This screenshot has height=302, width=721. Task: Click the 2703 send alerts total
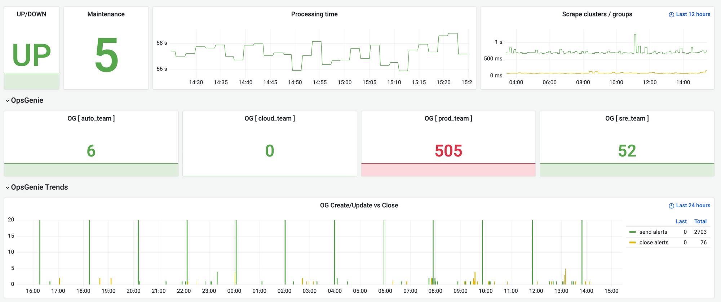pos(700,232)
